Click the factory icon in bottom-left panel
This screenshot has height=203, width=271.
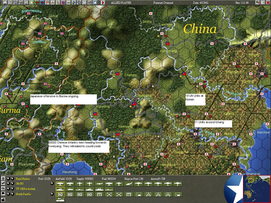click(3, 200)
